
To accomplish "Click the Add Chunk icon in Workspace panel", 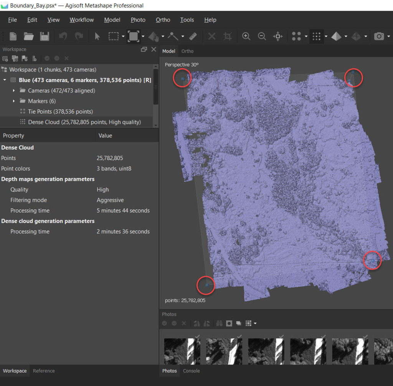I will pos(5,58).
